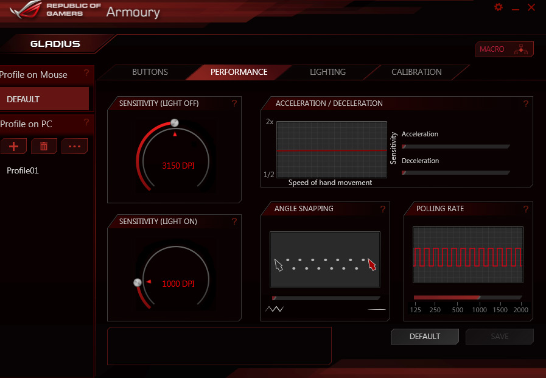Add a new PC profile with plus icon
The image size is (546, 378).
click(13, 146)
